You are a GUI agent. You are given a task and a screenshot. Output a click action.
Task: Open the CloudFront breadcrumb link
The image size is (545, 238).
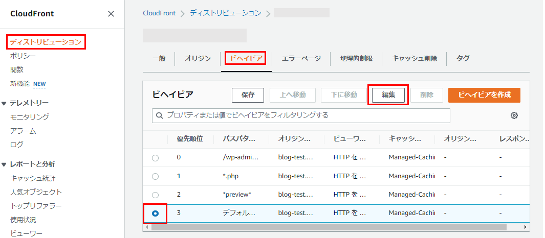click(160, 13)
